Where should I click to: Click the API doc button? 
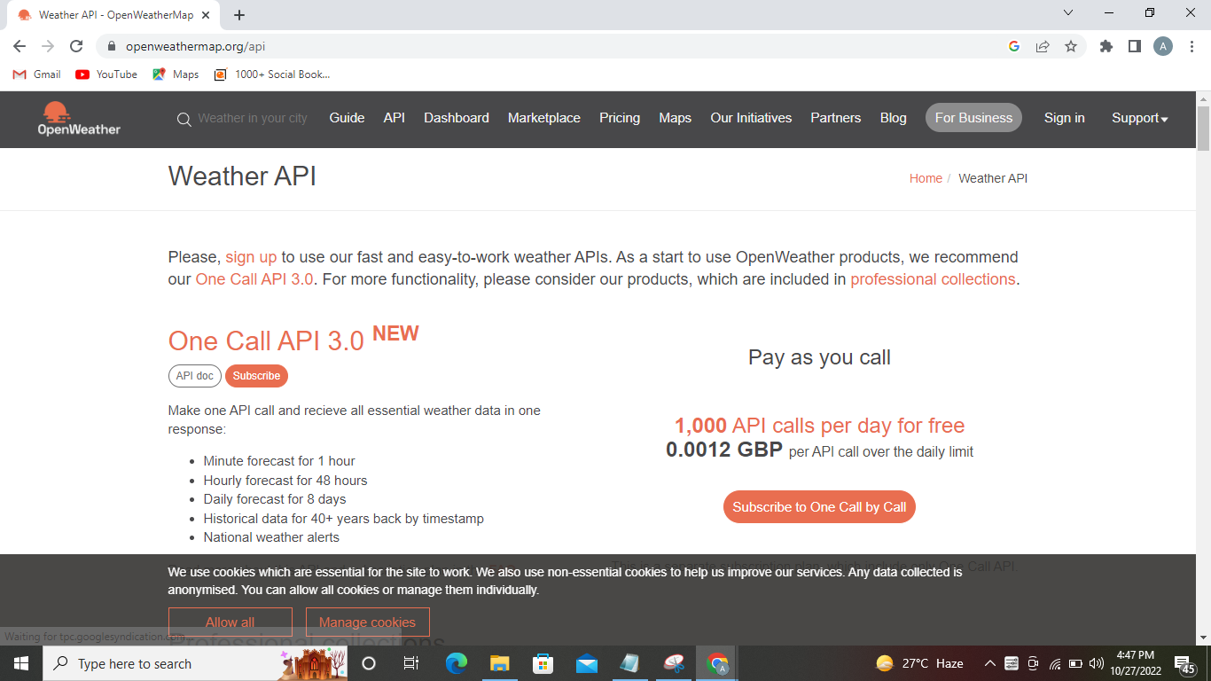[x=195, y=376]
